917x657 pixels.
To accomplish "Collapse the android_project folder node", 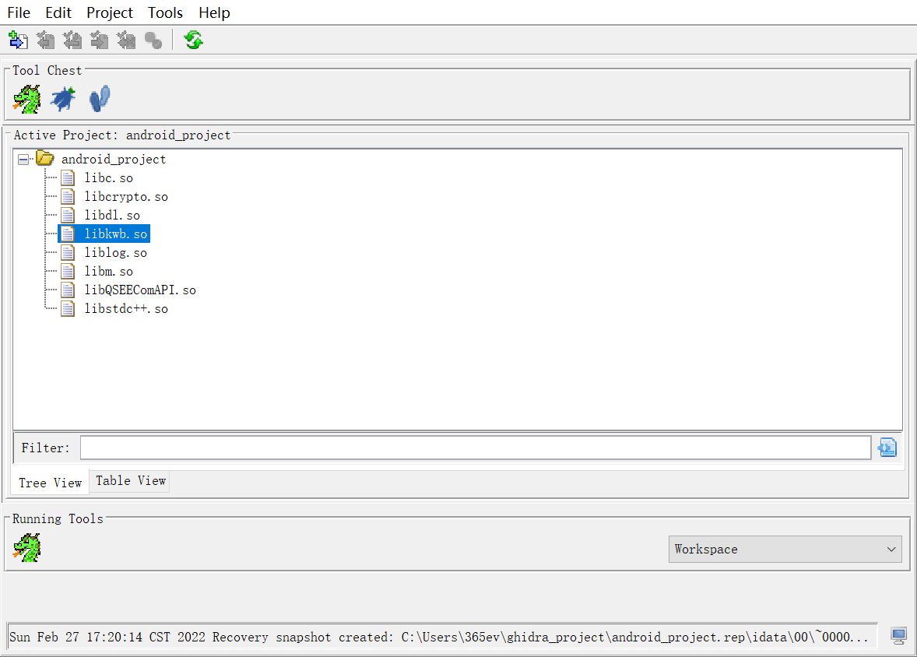I will tap(23, 159).
